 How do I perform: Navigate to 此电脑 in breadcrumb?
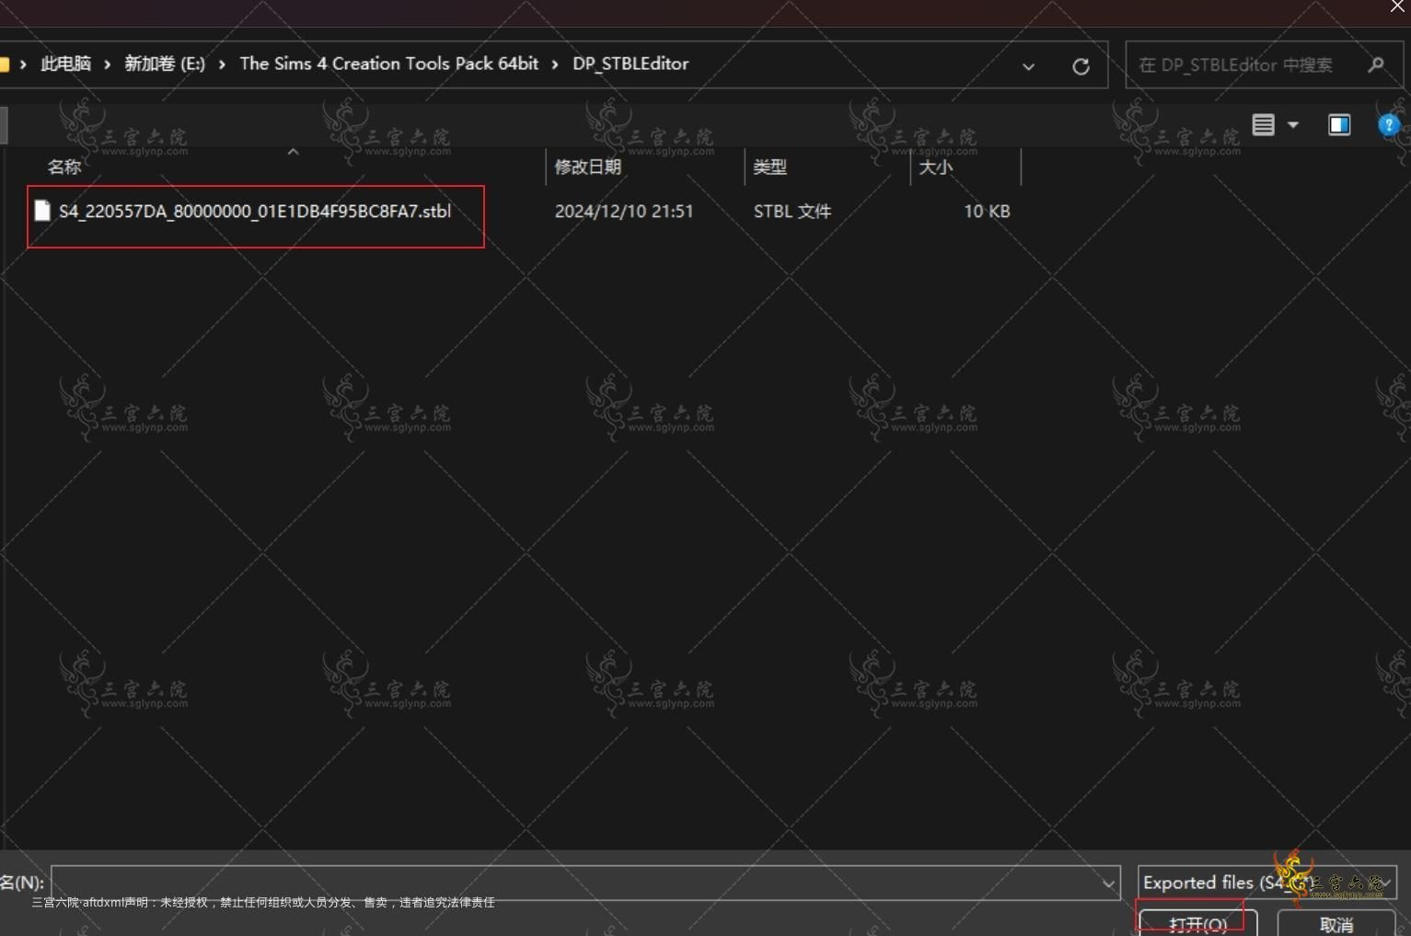click(65, 64)
